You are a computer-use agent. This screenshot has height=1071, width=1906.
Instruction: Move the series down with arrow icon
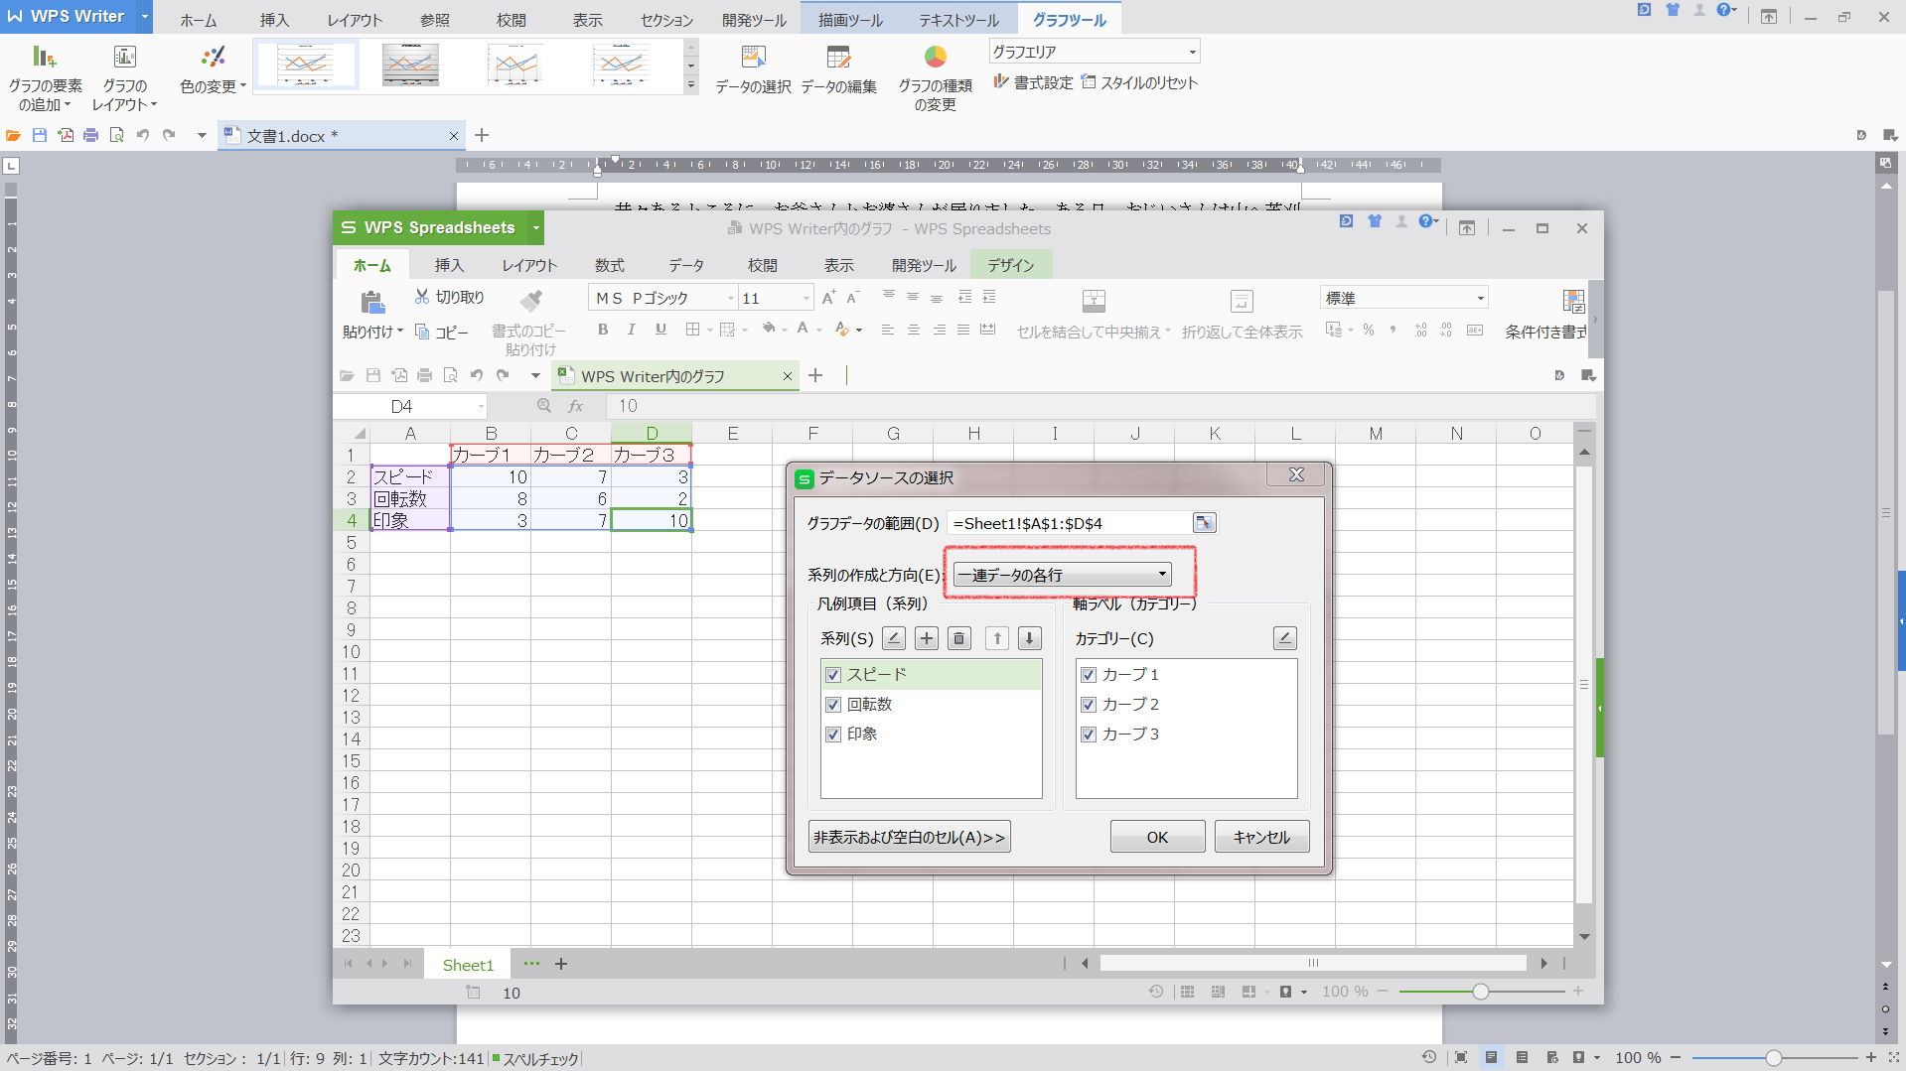coord(1030,638)
